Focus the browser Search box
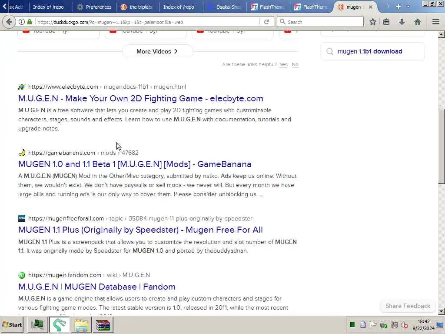445x334 pixels. 320,22
